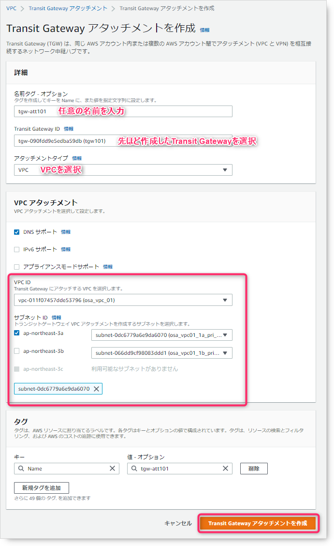The width and height of the screenshot is (334, 546).
Task: Clear the tag key Name field
Action: point(112,469)
